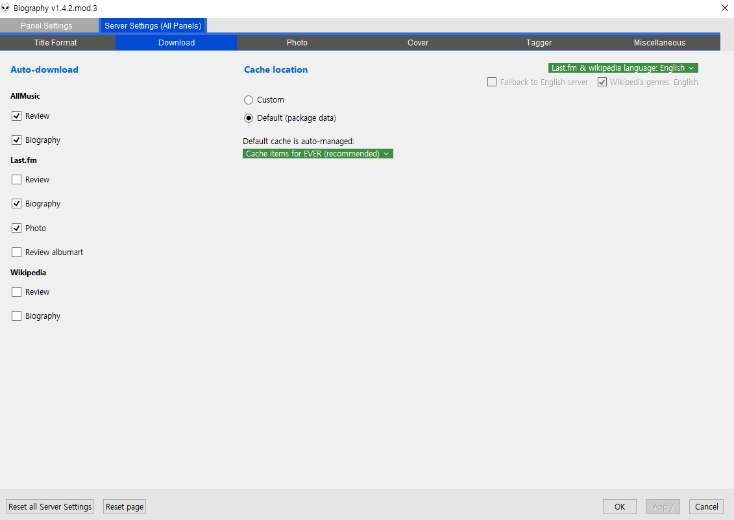Open the Cache items for EVER dropdown
This screenshot has height=520, width=734.
point(318,154)
